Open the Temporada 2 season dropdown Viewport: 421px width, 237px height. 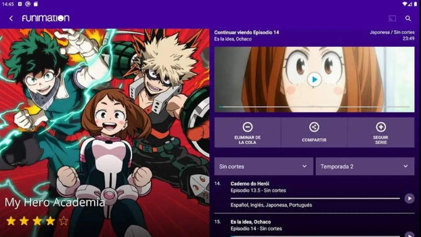(x=365, y=166)
